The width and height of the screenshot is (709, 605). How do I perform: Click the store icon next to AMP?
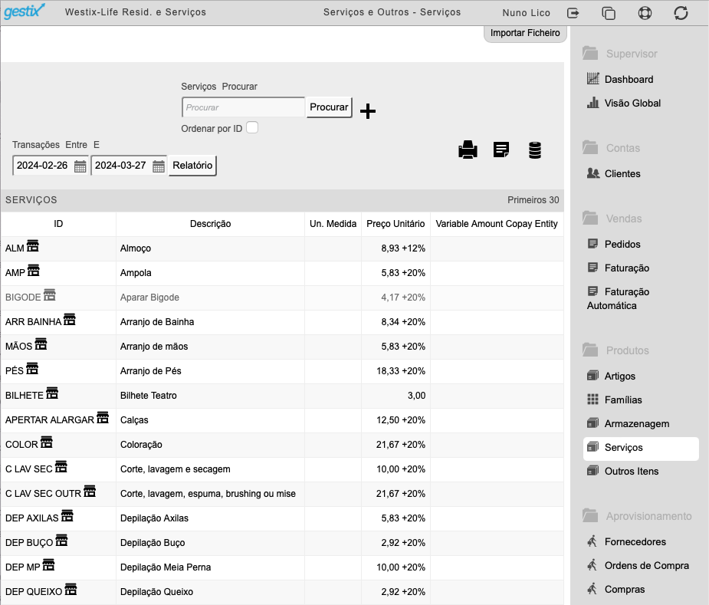point(34,271)
